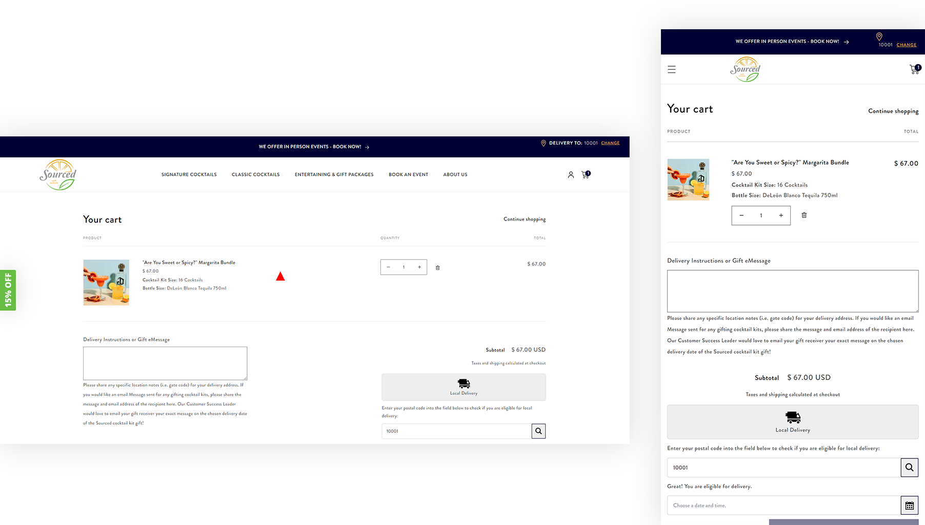
Task: Increase quantity with plus in desktop cart
Action: pos(419,267)
